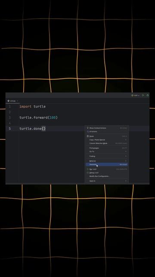Click the number 100 in the forward call
Image resolution: width=155 pixels, height=277 pixels.
(x=53, y=117)
